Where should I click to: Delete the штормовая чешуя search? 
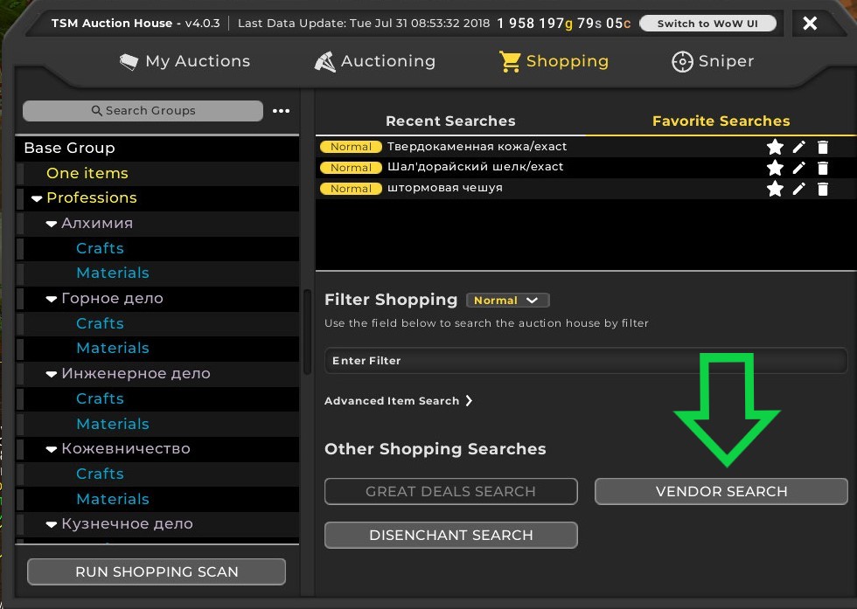coord(823,190)
